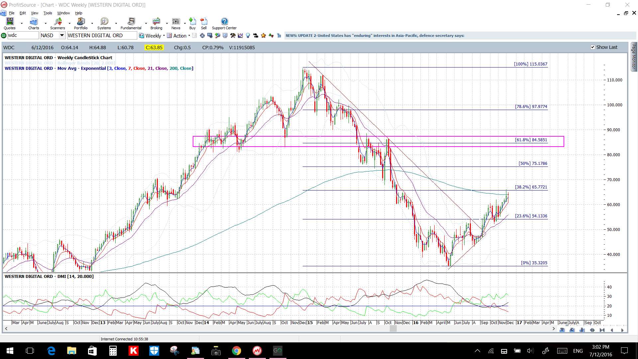
Task: Click the News toolbar button
Action: click(x=176, y=24)
